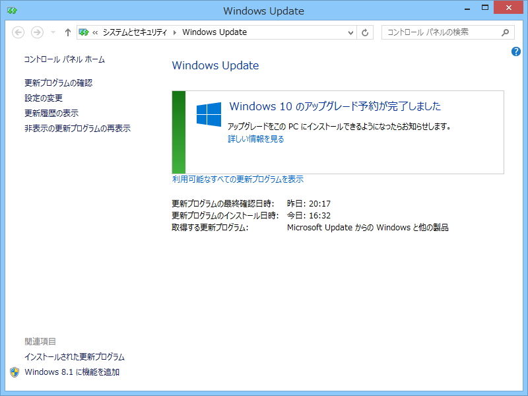Viewport: 528px width, 396px height.
Task: Open 非表示の更新プログラムの再表示
Action: [77, 128]
